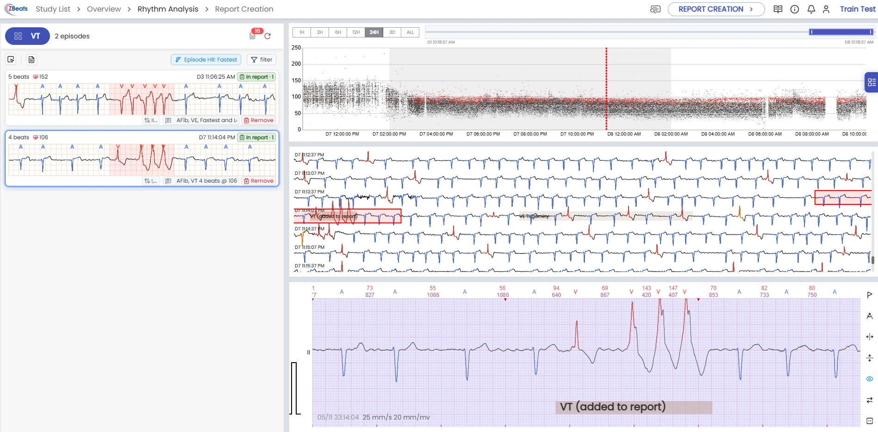Remove the 5 beats episode from report
The width and height of the screenshot is (878, 432).
pyautogui.click(x=259, y=120)
